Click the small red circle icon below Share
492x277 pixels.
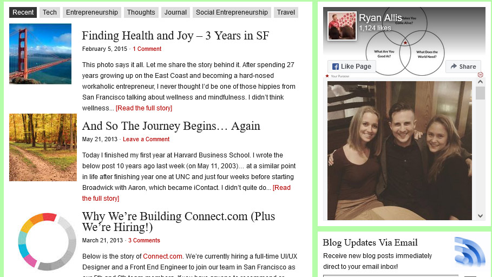[x=480, y=75]
